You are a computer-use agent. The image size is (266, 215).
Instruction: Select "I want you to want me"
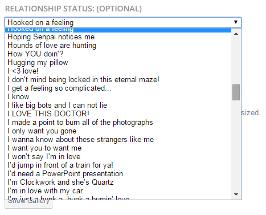pos(118,148)
